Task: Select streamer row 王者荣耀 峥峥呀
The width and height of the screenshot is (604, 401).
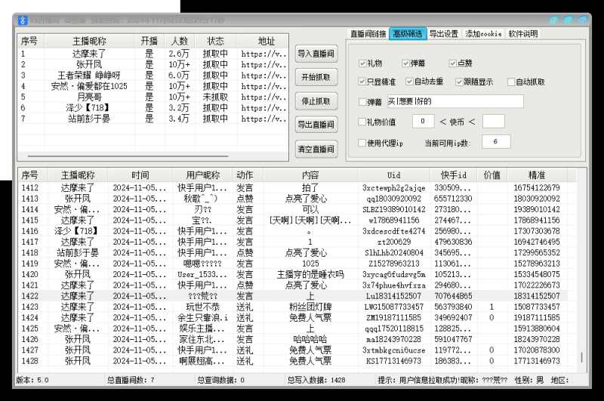Action: 153,75
